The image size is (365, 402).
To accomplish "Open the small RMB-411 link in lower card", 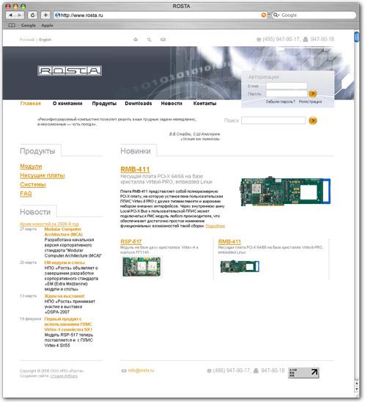I will click(229, 241).
